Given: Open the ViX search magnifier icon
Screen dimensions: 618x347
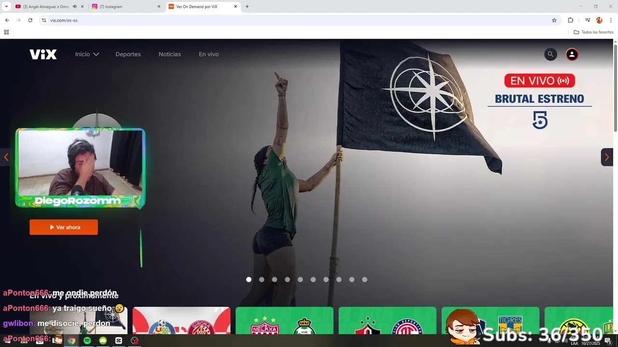Looking at the screenshot, I should tap(550, 54).
